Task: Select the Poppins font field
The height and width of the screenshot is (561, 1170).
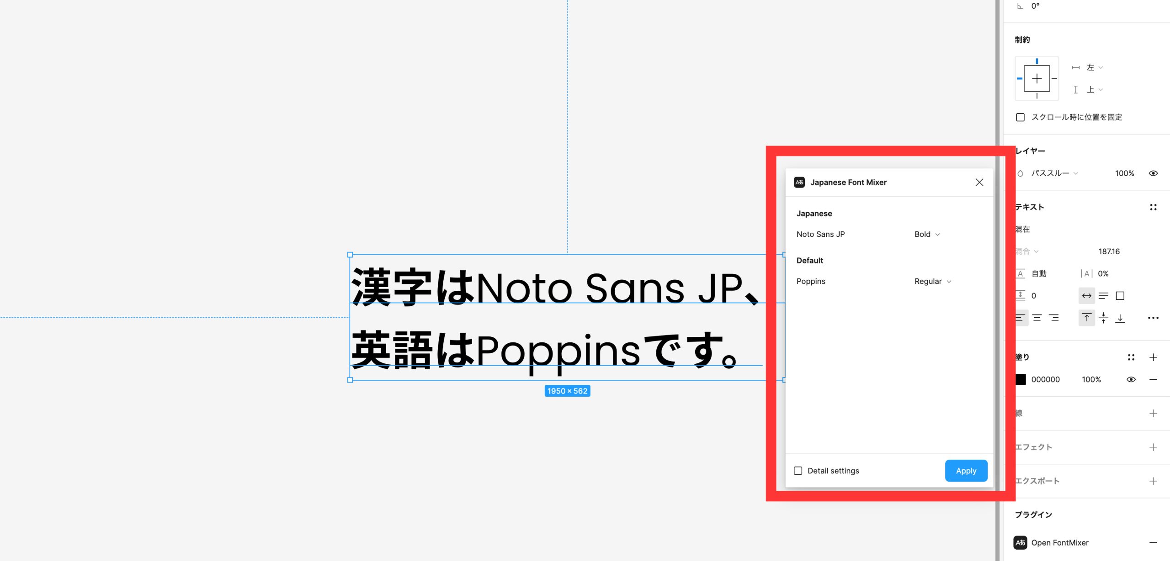Action: tap(811, 281)
